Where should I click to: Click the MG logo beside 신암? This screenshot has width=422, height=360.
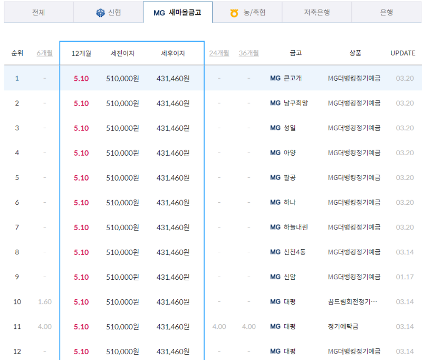coord(275,277)
